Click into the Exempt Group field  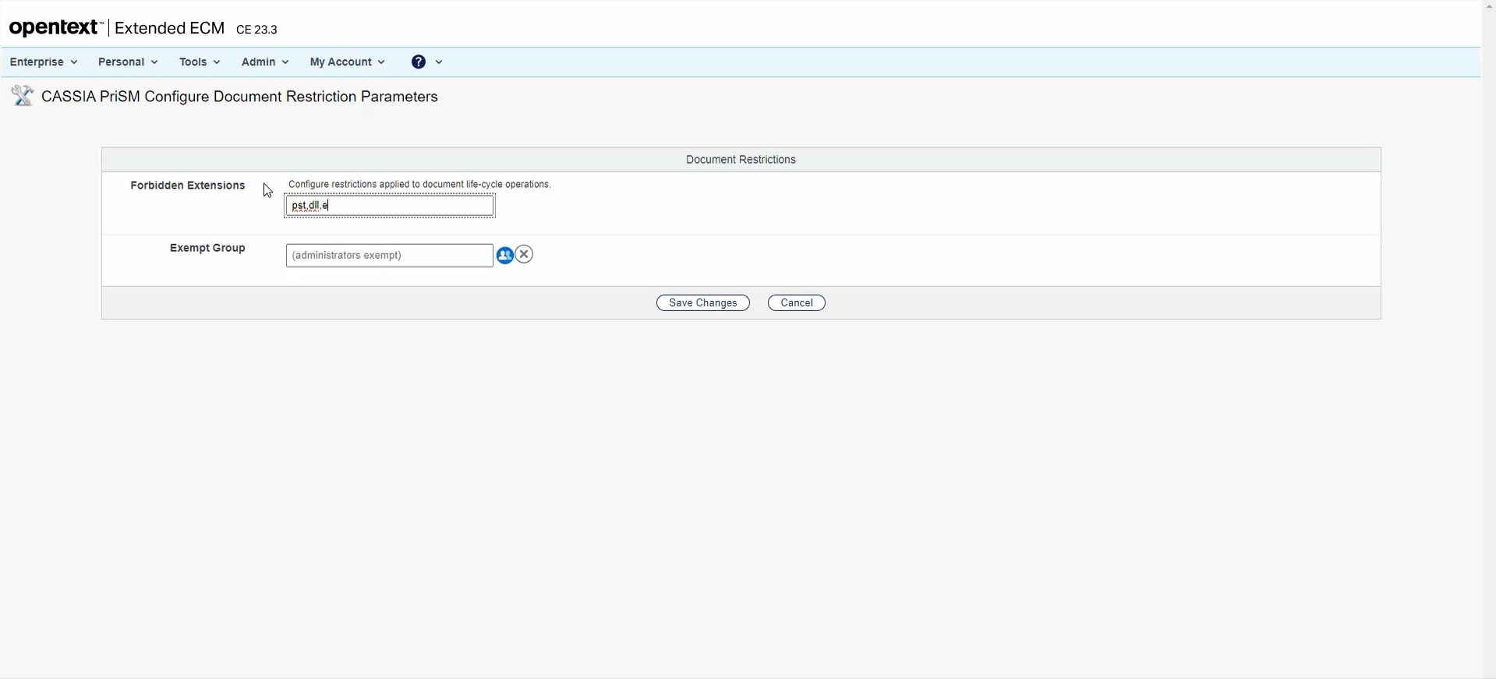389,256
